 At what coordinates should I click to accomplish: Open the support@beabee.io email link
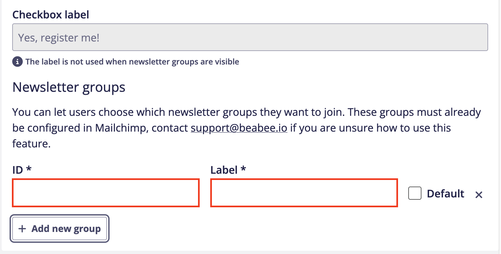pyautogui.click(x=239, y=128)
